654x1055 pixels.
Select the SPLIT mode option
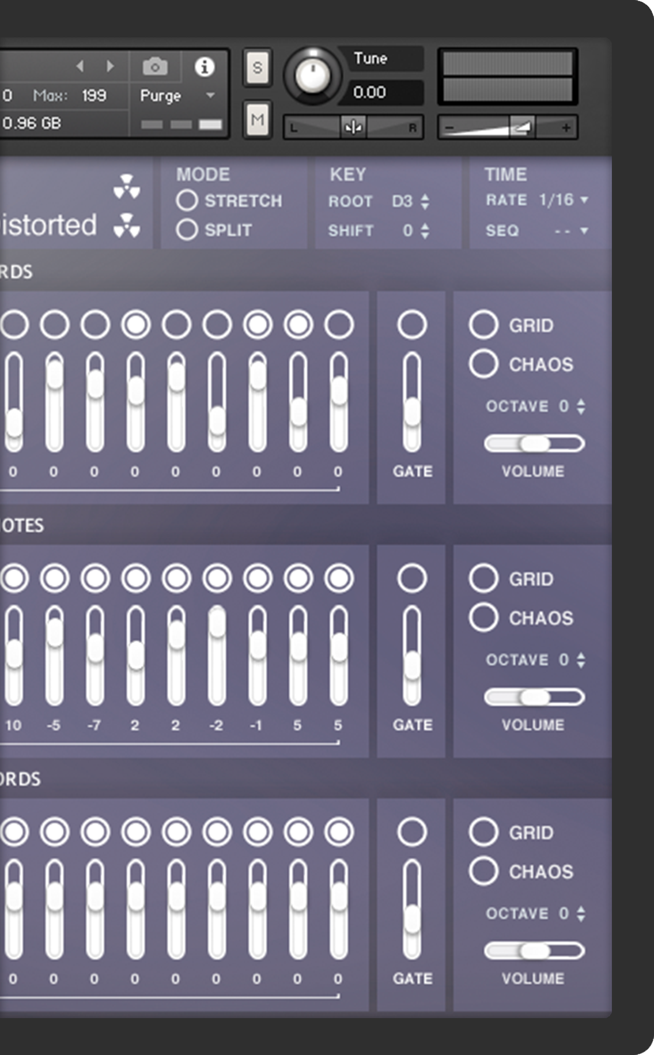[187, 230]
